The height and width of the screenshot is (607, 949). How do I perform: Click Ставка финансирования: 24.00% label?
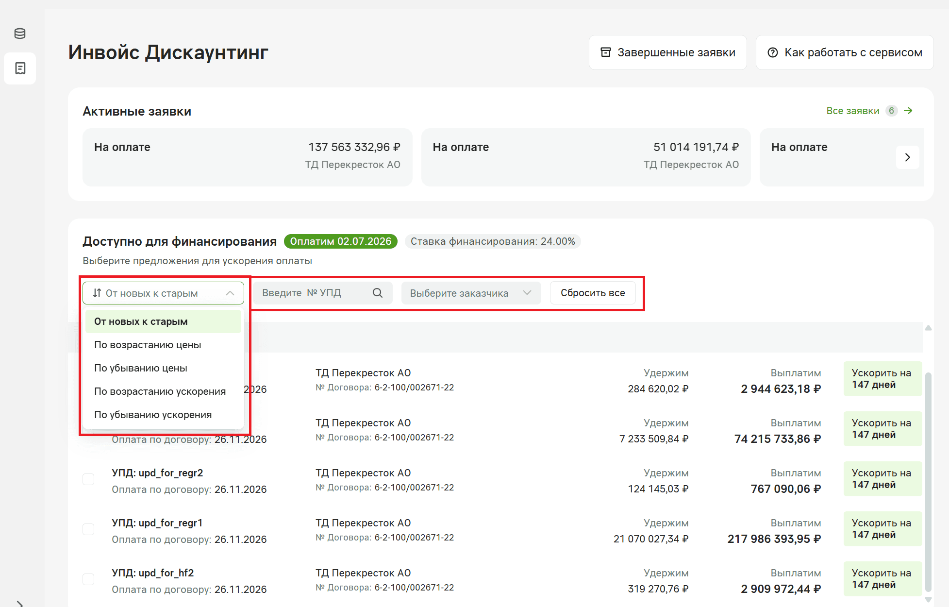(493, 241)
